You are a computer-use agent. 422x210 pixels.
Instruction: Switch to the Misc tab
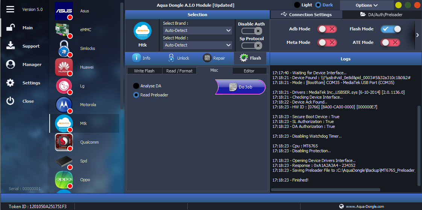[x=214, y=70]
